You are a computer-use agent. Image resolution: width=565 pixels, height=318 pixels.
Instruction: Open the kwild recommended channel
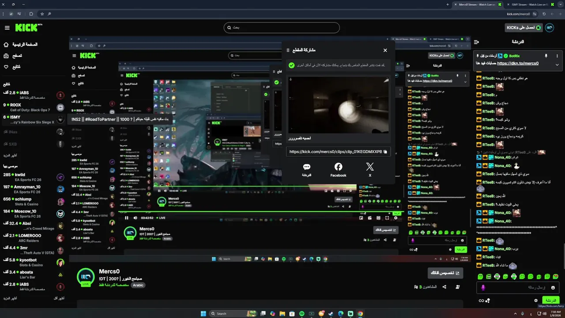(x=34, y=177)
